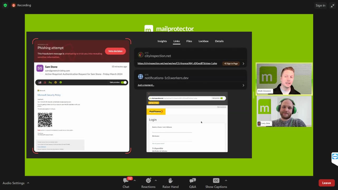Click the globe icon for notifications-1c0.workers.dev
This screenshot has height=190, width=338.
(x=140, y=77)
